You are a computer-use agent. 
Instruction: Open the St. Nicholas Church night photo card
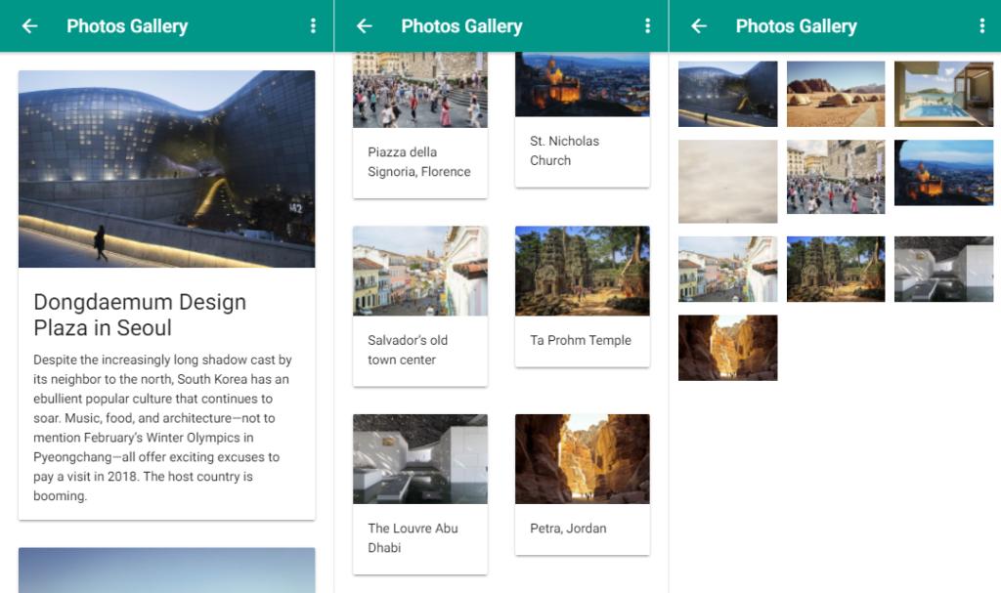[x=583, y=84]
